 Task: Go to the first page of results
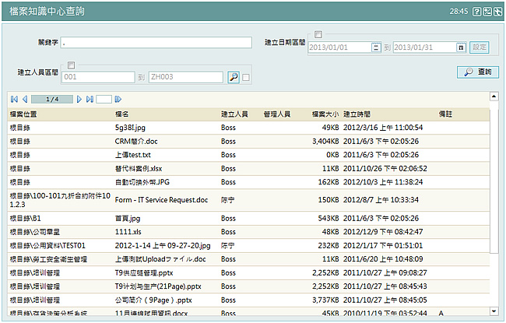(x=13, y=100)
